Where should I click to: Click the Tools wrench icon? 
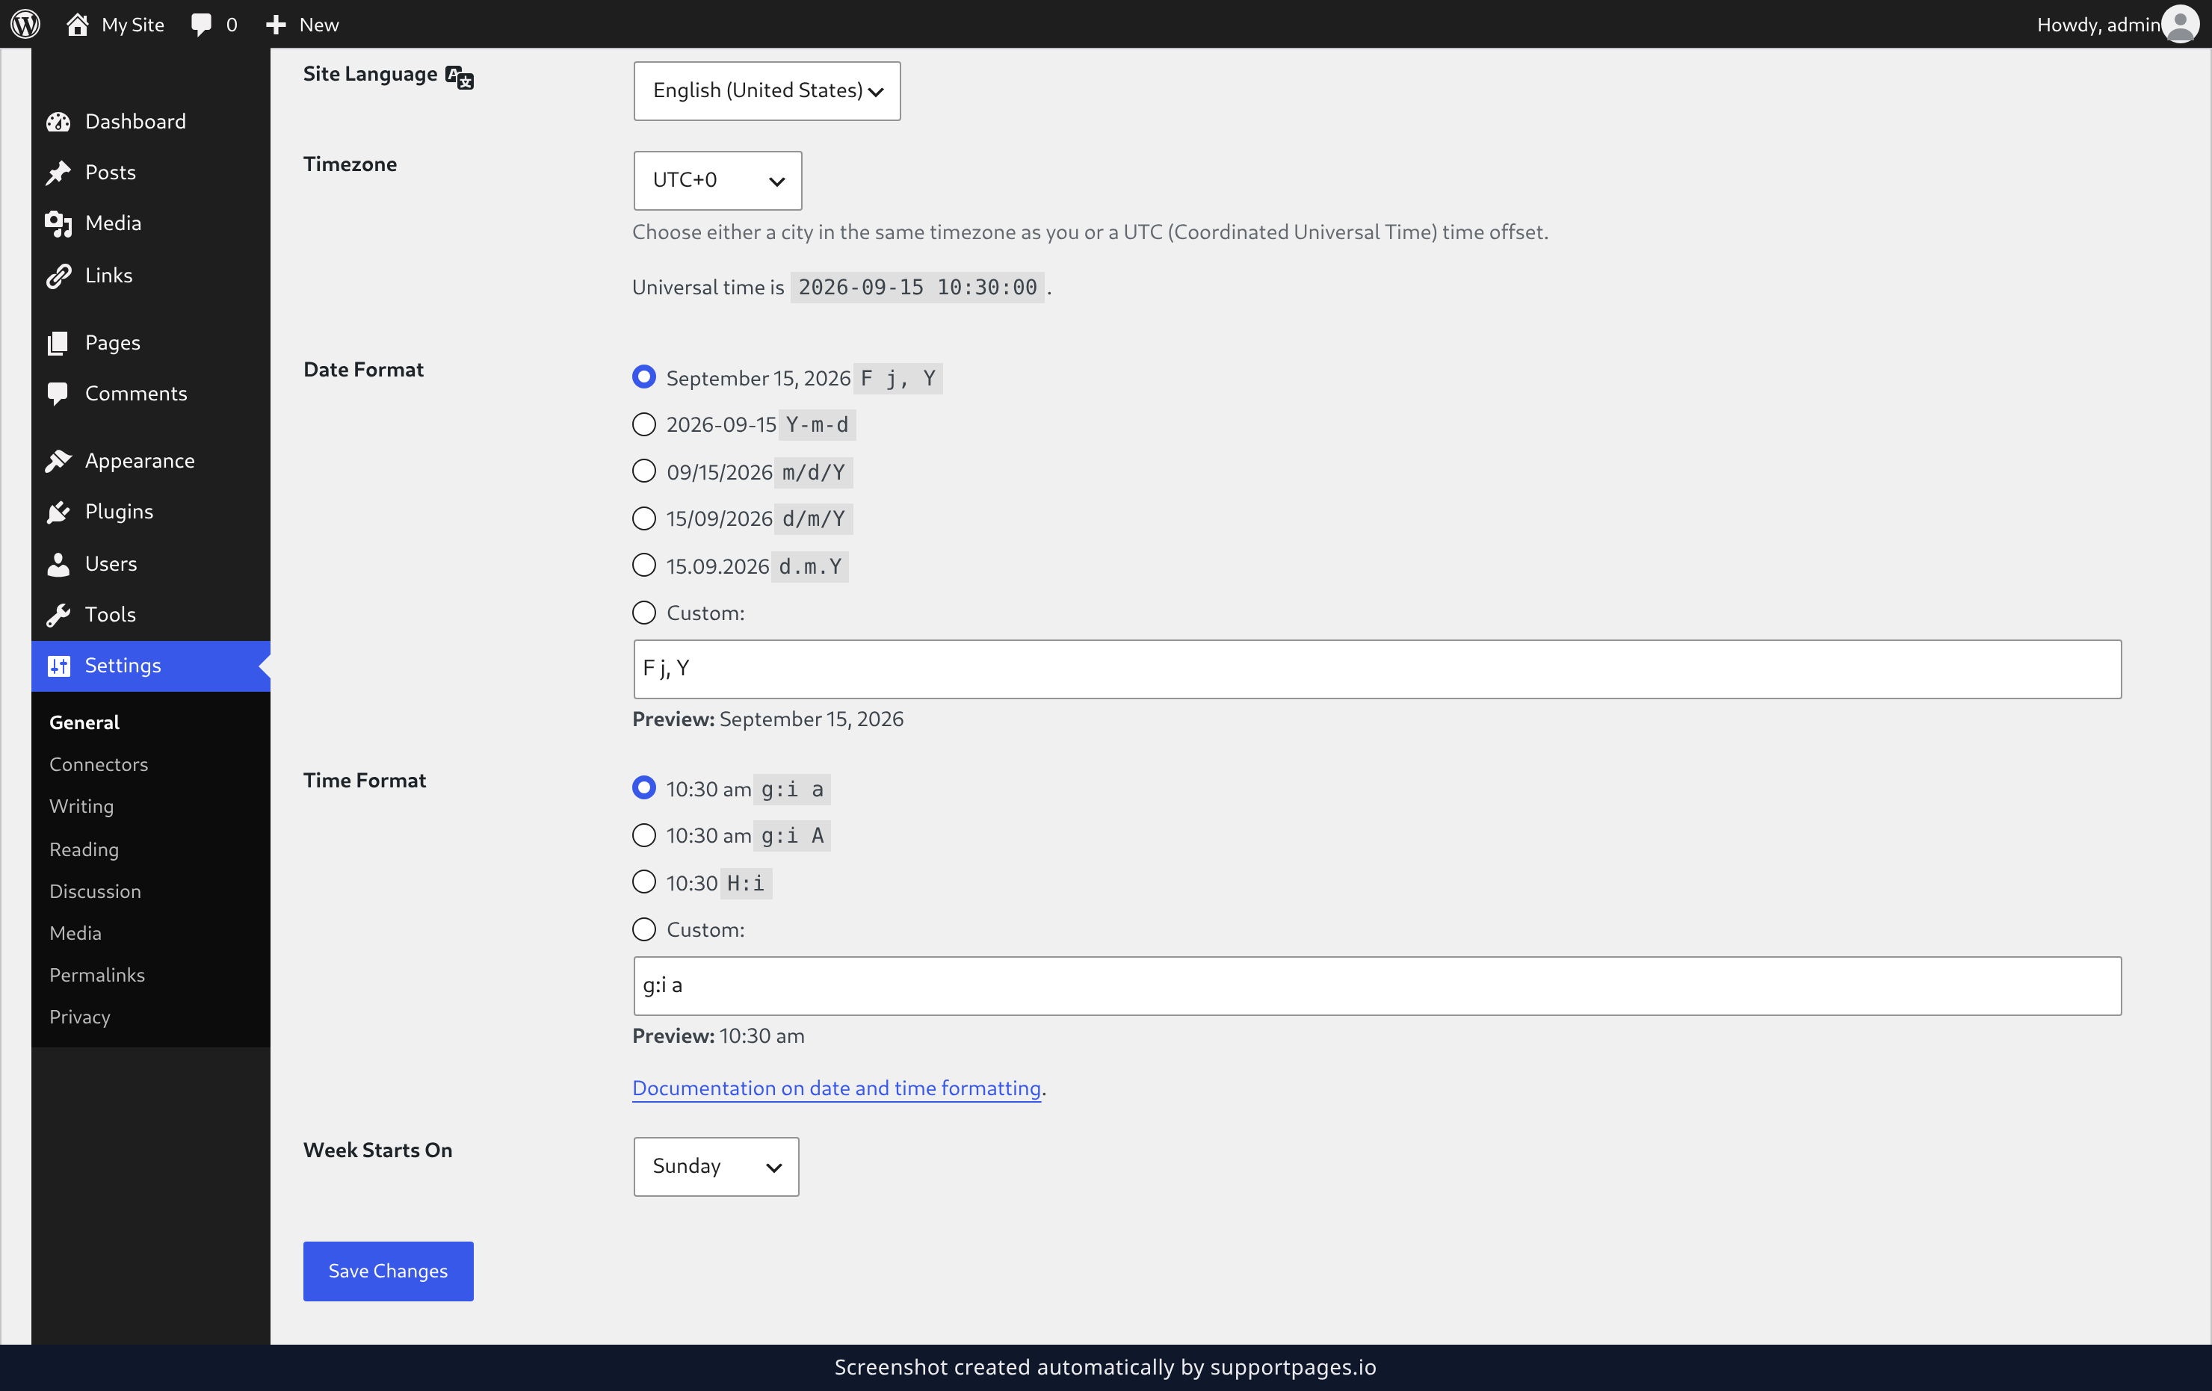coord(59,614)
